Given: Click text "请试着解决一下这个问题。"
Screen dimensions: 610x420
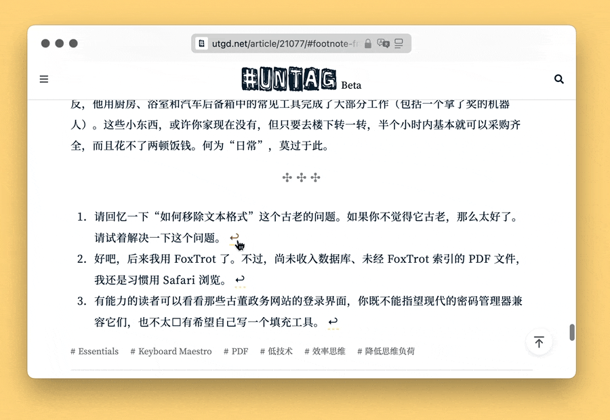Looking at the screenshot, I should pos(157,238).
